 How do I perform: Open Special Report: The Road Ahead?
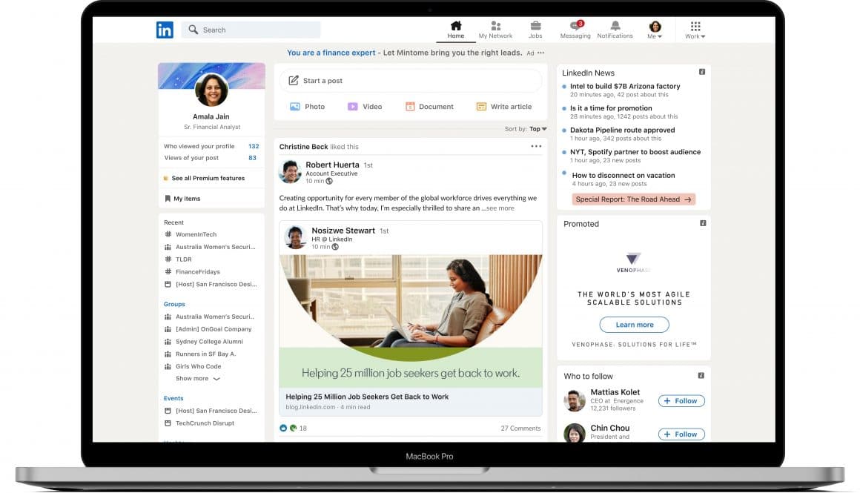pyautogui.click(x=632, y=199)
